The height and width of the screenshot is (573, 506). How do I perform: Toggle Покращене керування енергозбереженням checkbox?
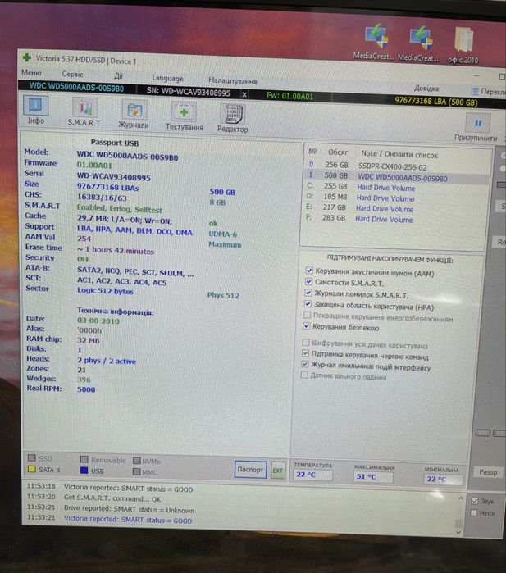pyautogui.click(x=308, y=315)
